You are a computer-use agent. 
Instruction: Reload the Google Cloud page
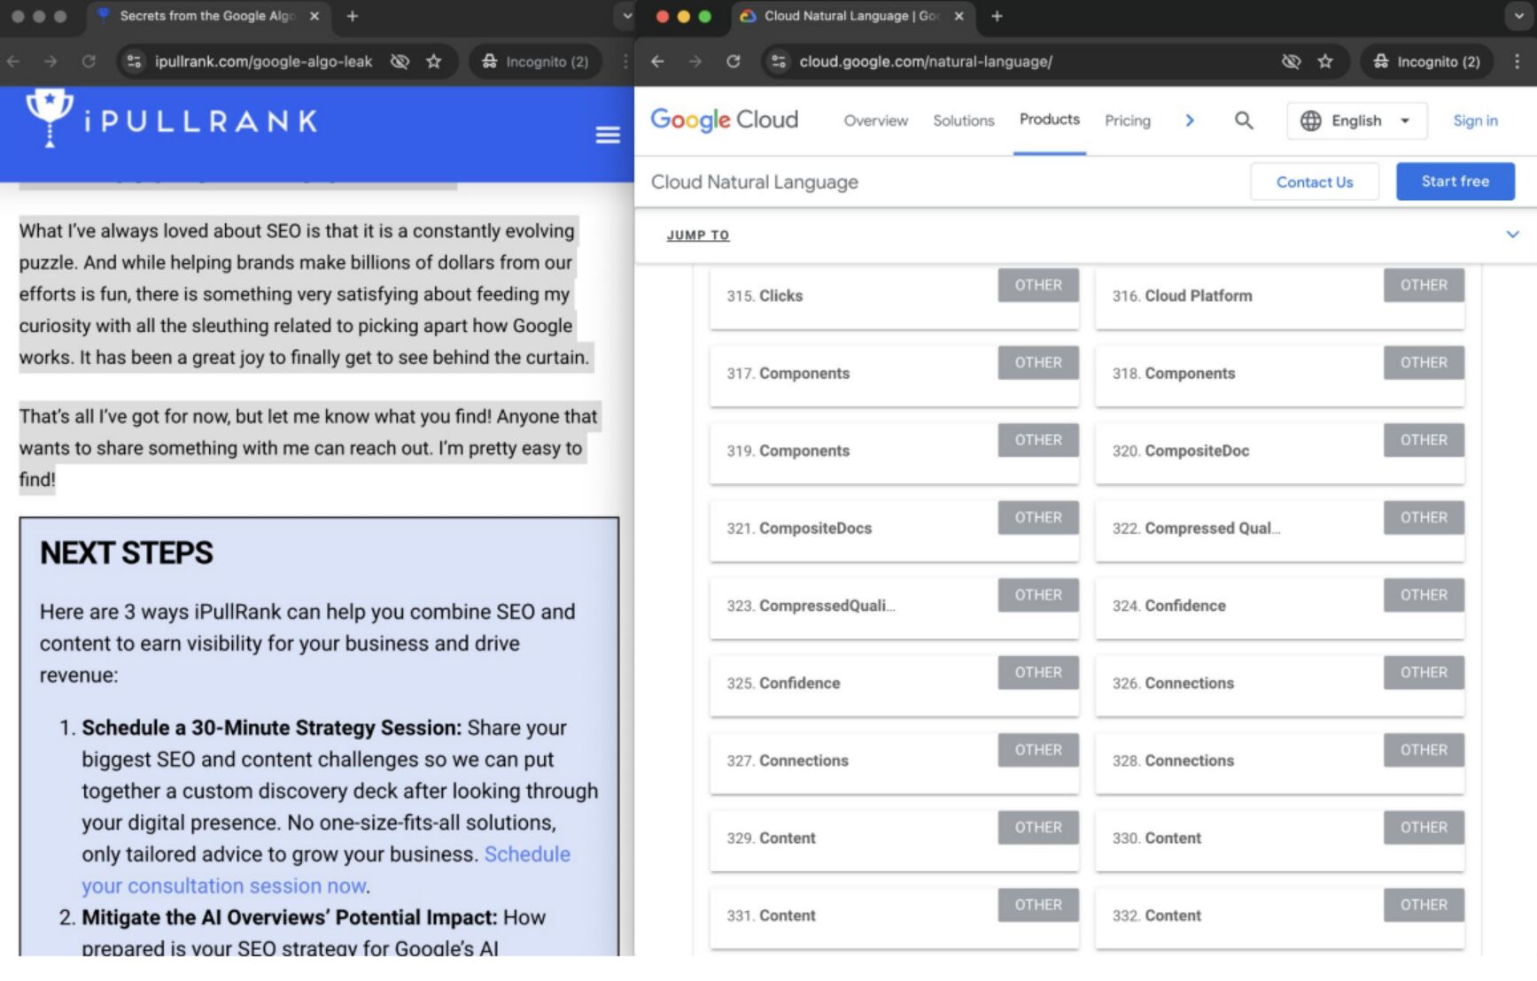(734, 62)
